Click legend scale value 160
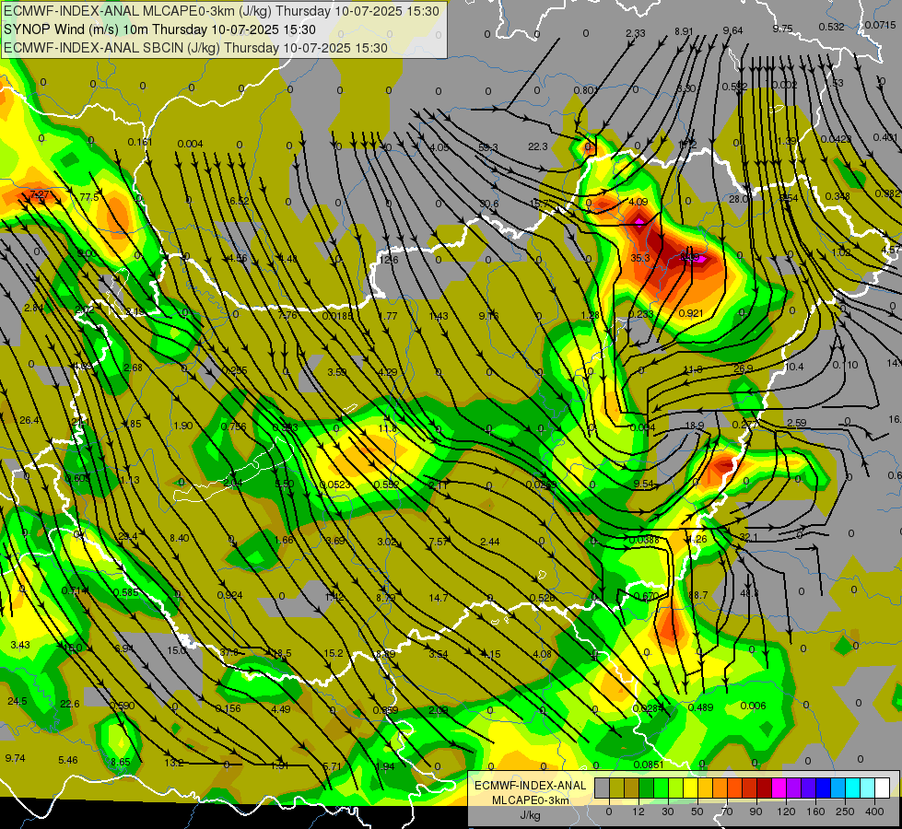Viewport: 902px width, 829px height. click(815, 811)
